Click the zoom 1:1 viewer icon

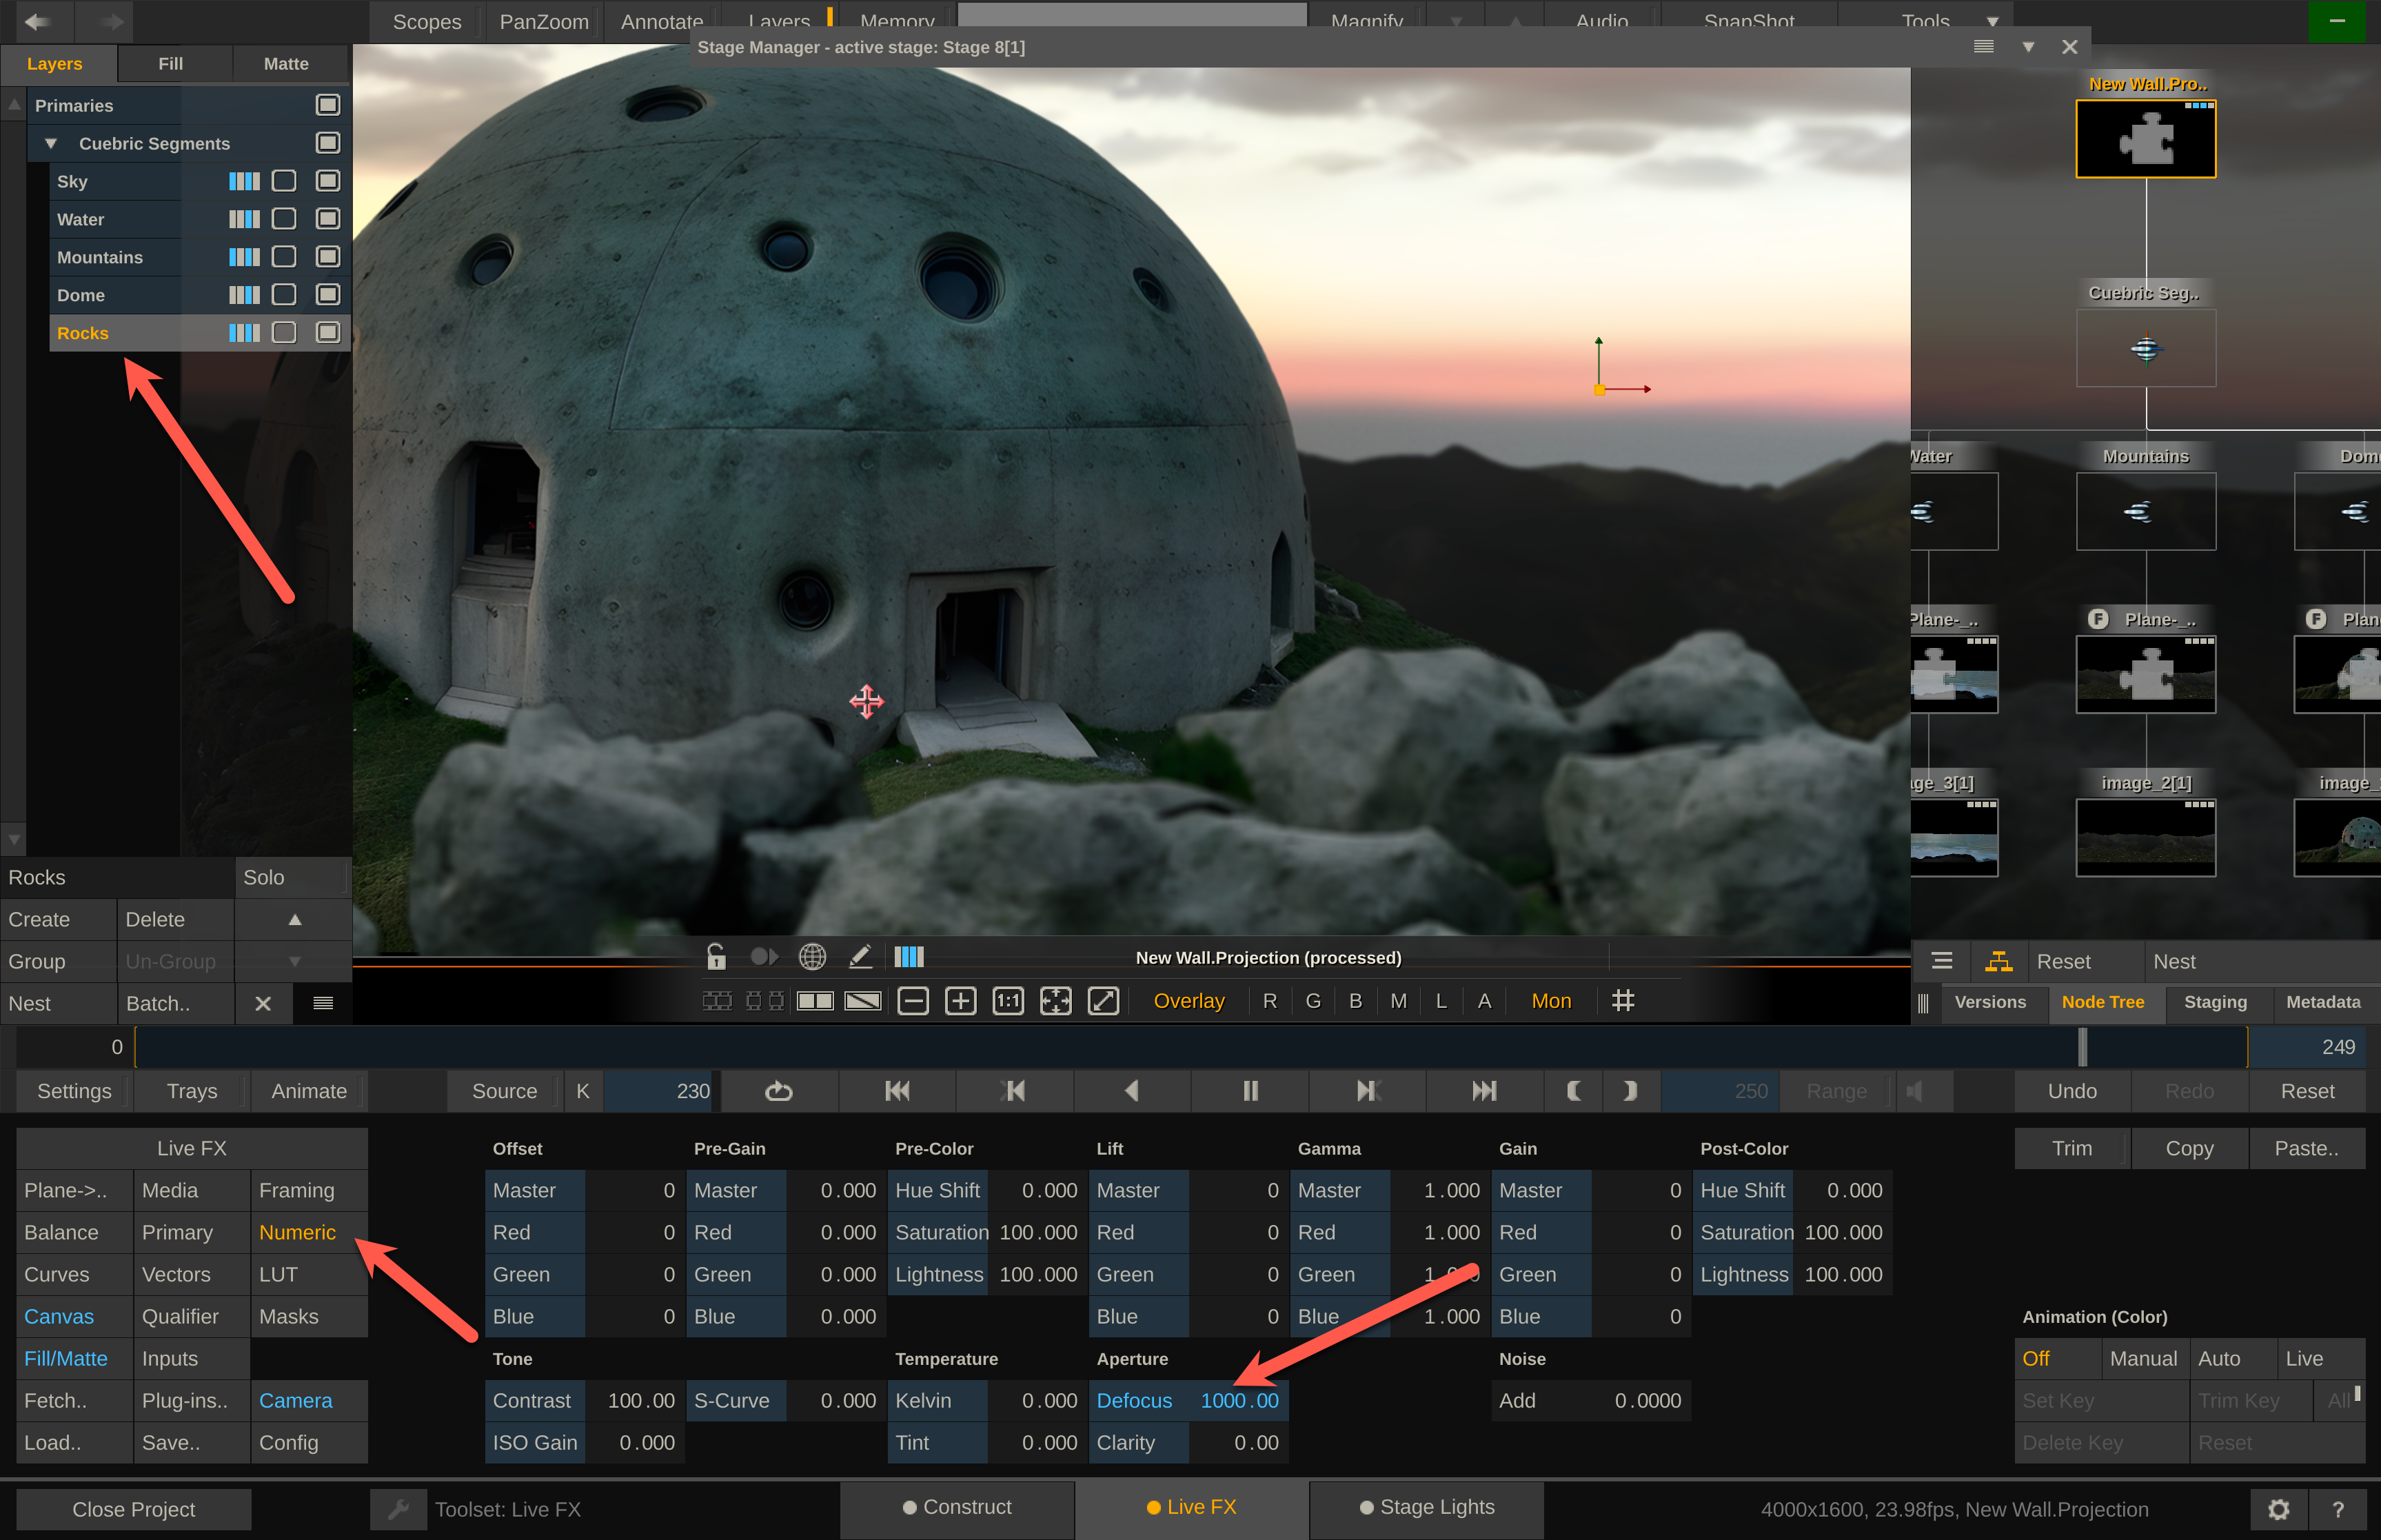pos(1008,1001)
